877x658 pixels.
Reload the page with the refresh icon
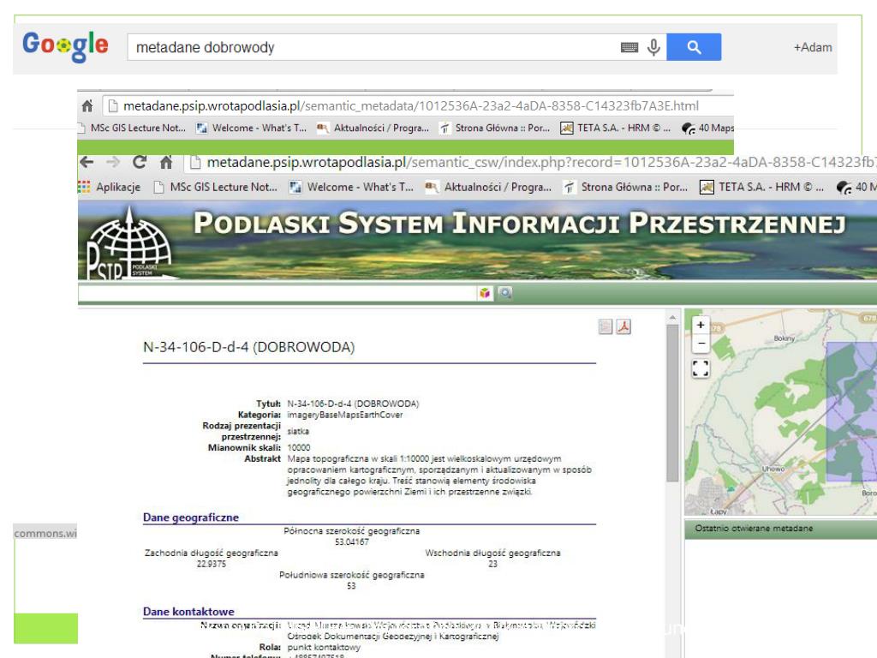(140, 162)
